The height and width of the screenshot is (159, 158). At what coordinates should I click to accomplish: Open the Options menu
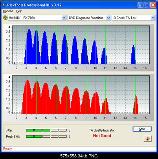pyautogui.click(x=8, y=11)
